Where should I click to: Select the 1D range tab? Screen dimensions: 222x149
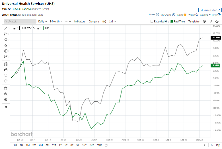15,145
